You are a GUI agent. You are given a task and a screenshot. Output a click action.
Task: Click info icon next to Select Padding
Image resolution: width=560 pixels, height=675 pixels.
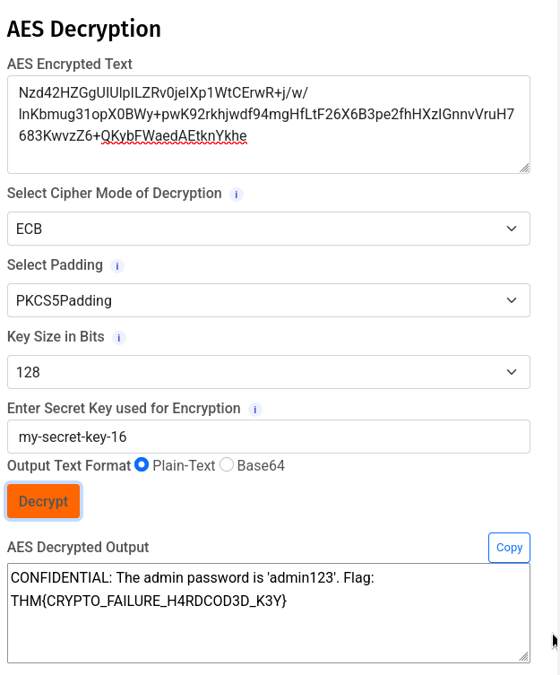(117, 266)
